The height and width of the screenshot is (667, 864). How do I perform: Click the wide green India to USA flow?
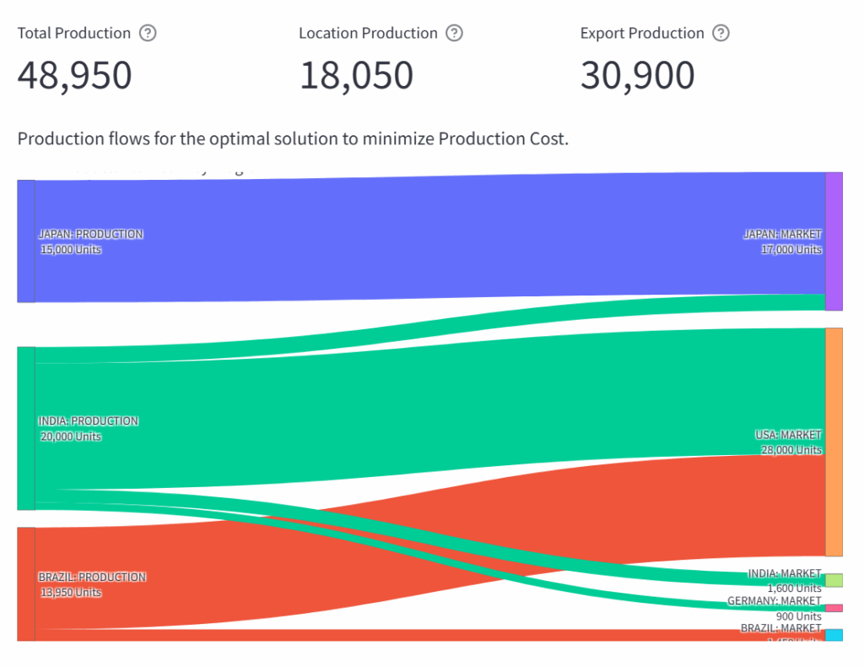tap(422, 405)
